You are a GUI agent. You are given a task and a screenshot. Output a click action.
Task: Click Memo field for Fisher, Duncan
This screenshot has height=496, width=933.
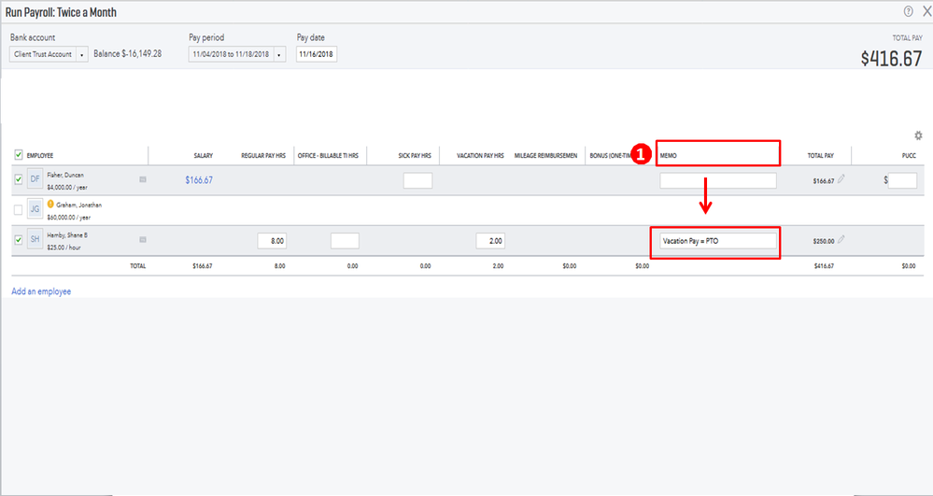click(x=718, y=180)
